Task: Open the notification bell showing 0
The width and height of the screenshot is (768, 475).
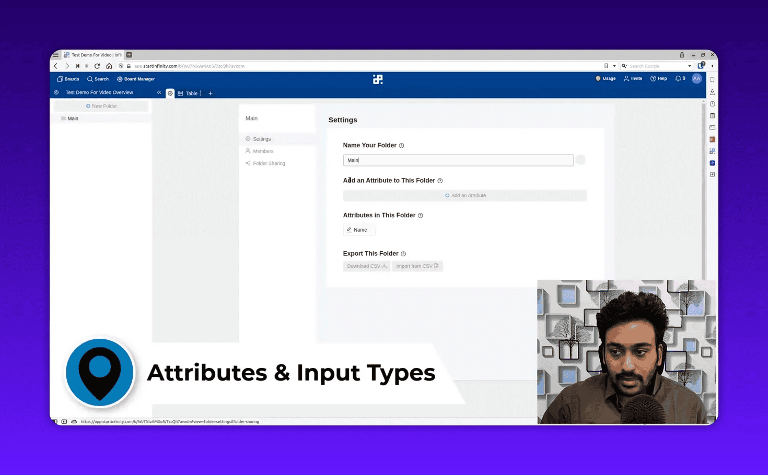Action: tap(677, 78)
